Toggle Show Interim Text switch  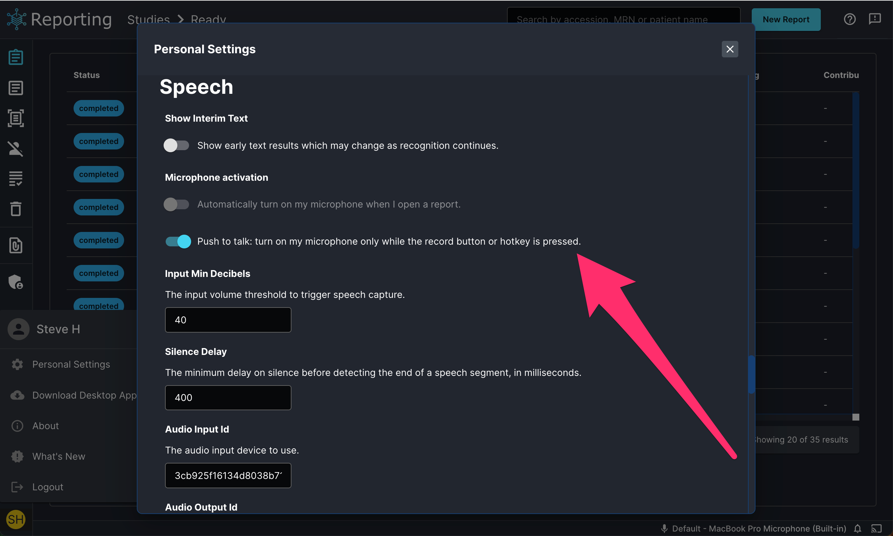(x=176, y=146)
